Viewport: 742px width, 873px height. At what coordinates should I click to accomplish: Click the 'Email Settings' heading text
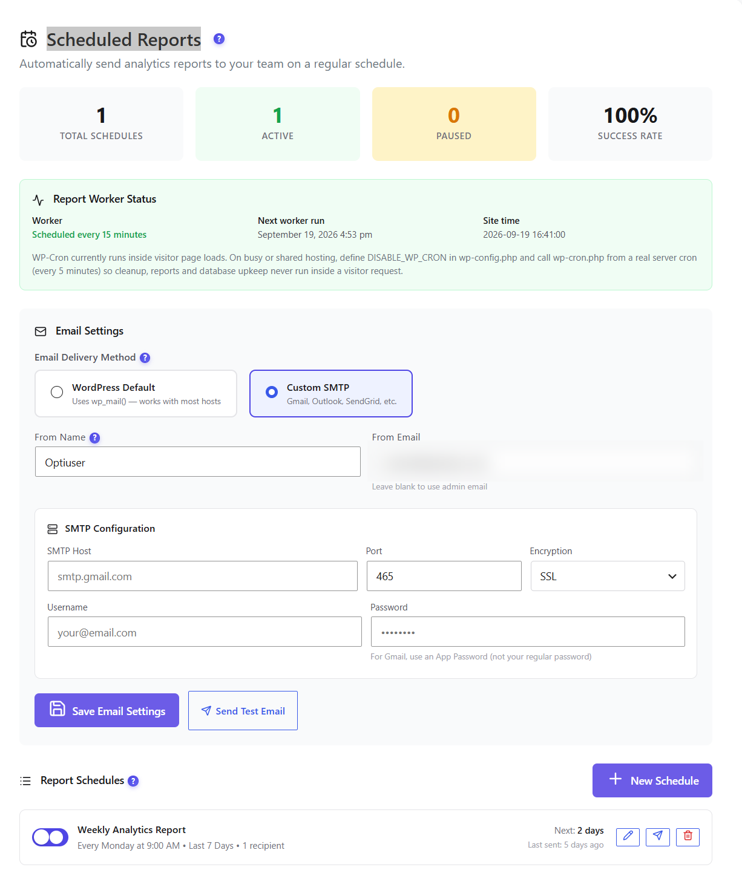point(90,331)
